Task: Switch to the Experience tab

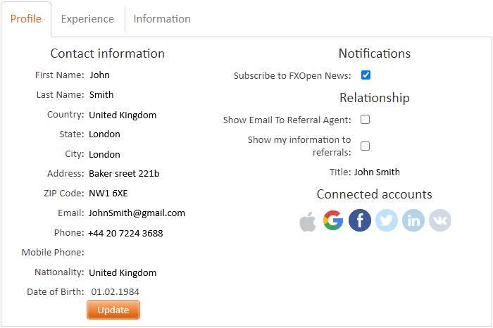Action: pyautogui.click(x=87, y=19)
